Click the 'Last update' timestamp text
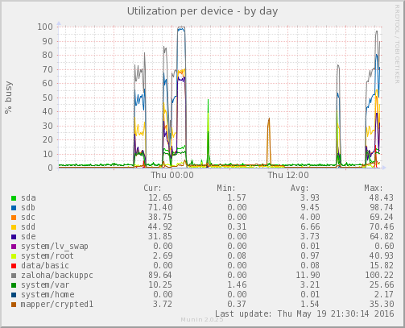This screenshot has width=405, height=328. point(304,314)
